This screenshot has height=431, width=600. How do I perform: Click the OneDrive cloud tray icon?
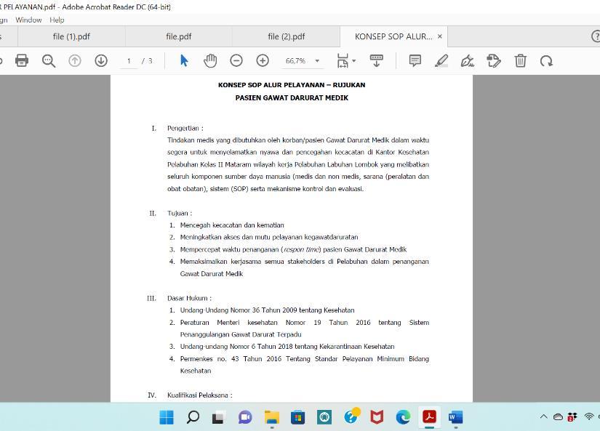coord(558,417)
